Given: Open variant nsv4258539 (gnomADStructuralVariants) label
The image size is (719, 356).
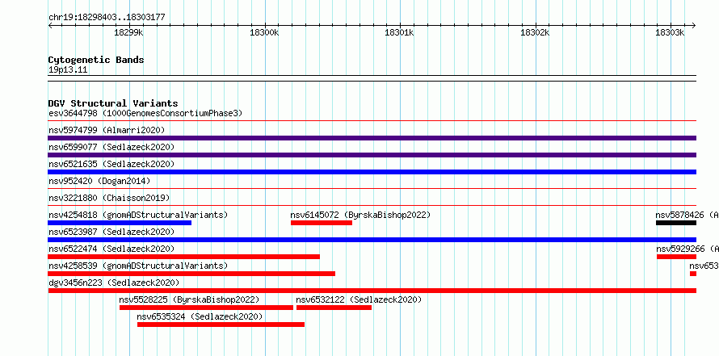Looking at the screenshot, I should click(x=138, y=266).
